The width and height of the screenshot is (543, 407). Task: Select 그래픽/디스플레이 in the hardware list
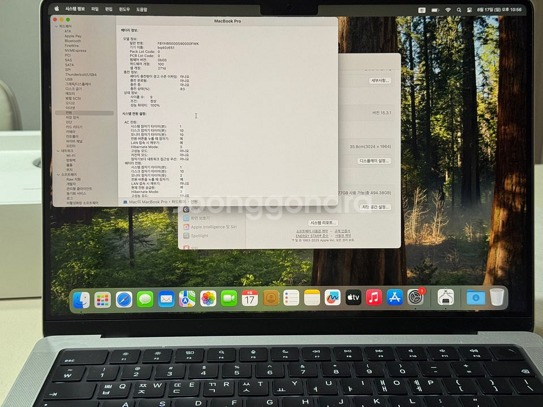click(x=78, y=84)
